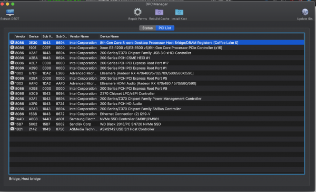Click the lookup icon on the A298 row
The width and height of the screenshot is (316, 192).
pyautogui.click(x=12, y=88)
